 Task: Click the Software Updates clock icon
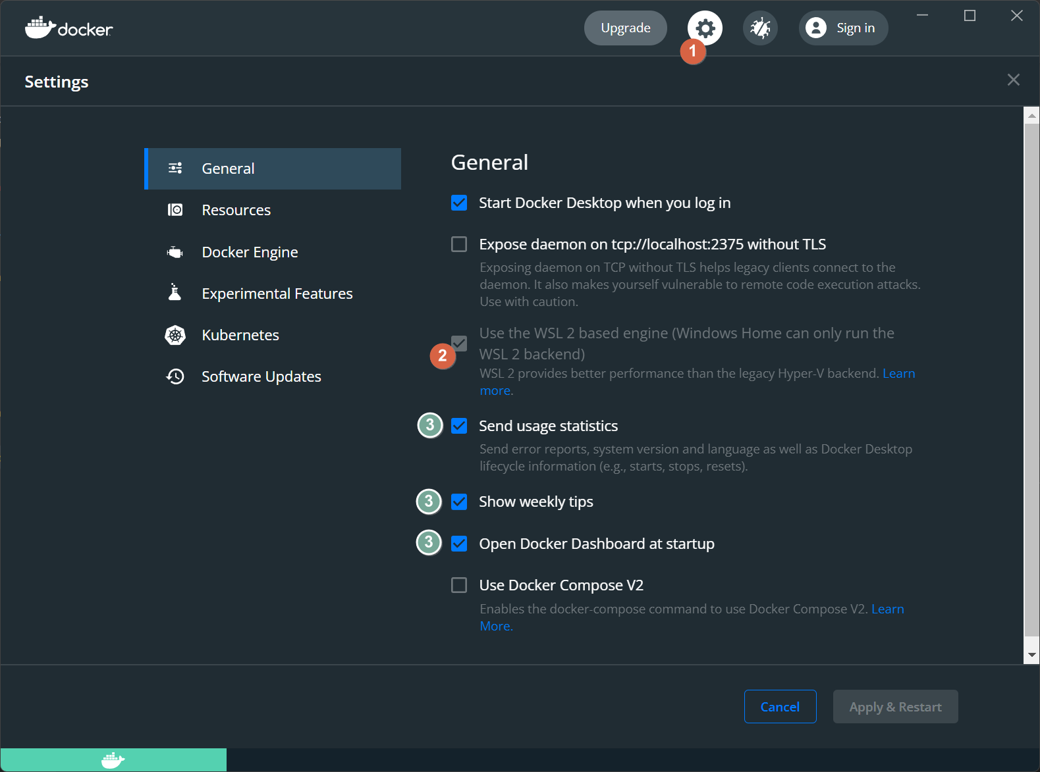point(175,376)
